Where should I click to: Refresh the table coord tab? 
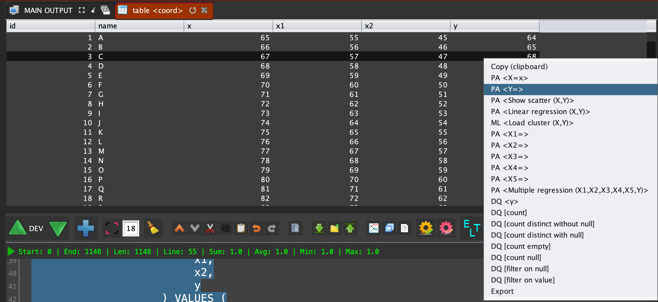192,10
